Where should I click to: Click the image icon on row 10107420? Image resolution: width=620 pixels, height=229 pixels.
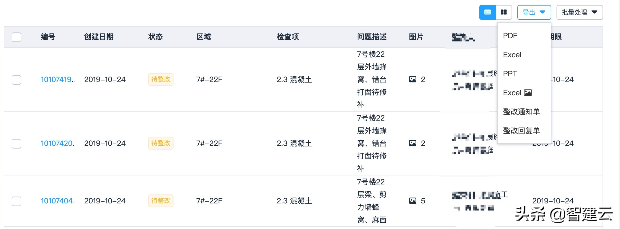(x=412, y=143)
